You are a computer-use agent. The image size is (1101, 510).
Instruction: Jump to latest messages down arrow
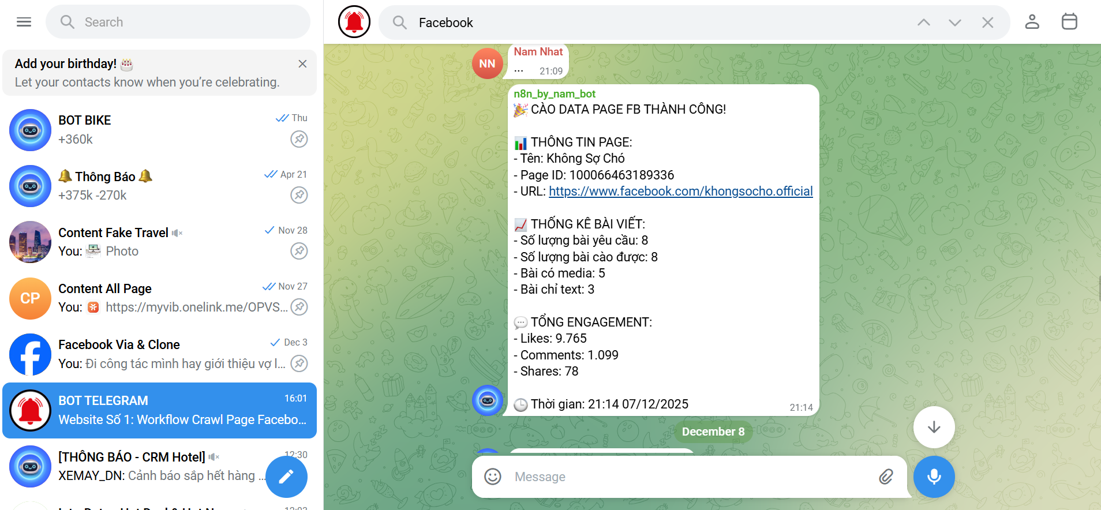coord(934,427)
